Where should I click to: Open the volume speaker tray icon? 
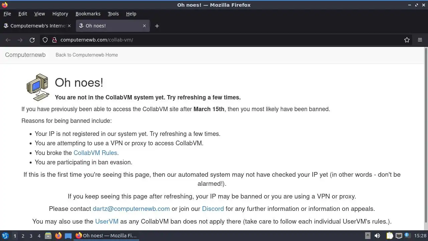point(377,236)
